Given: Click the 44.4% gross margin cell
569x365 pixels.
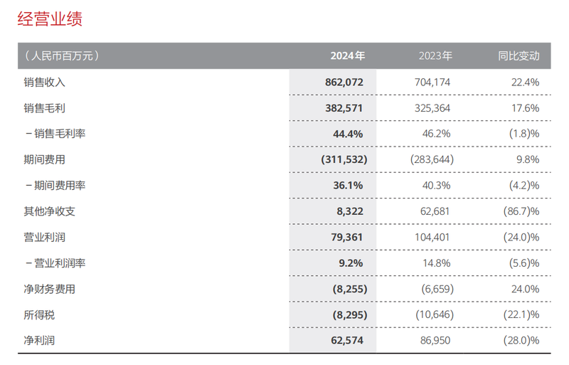Looking at the screenshot, I should 348,134.
